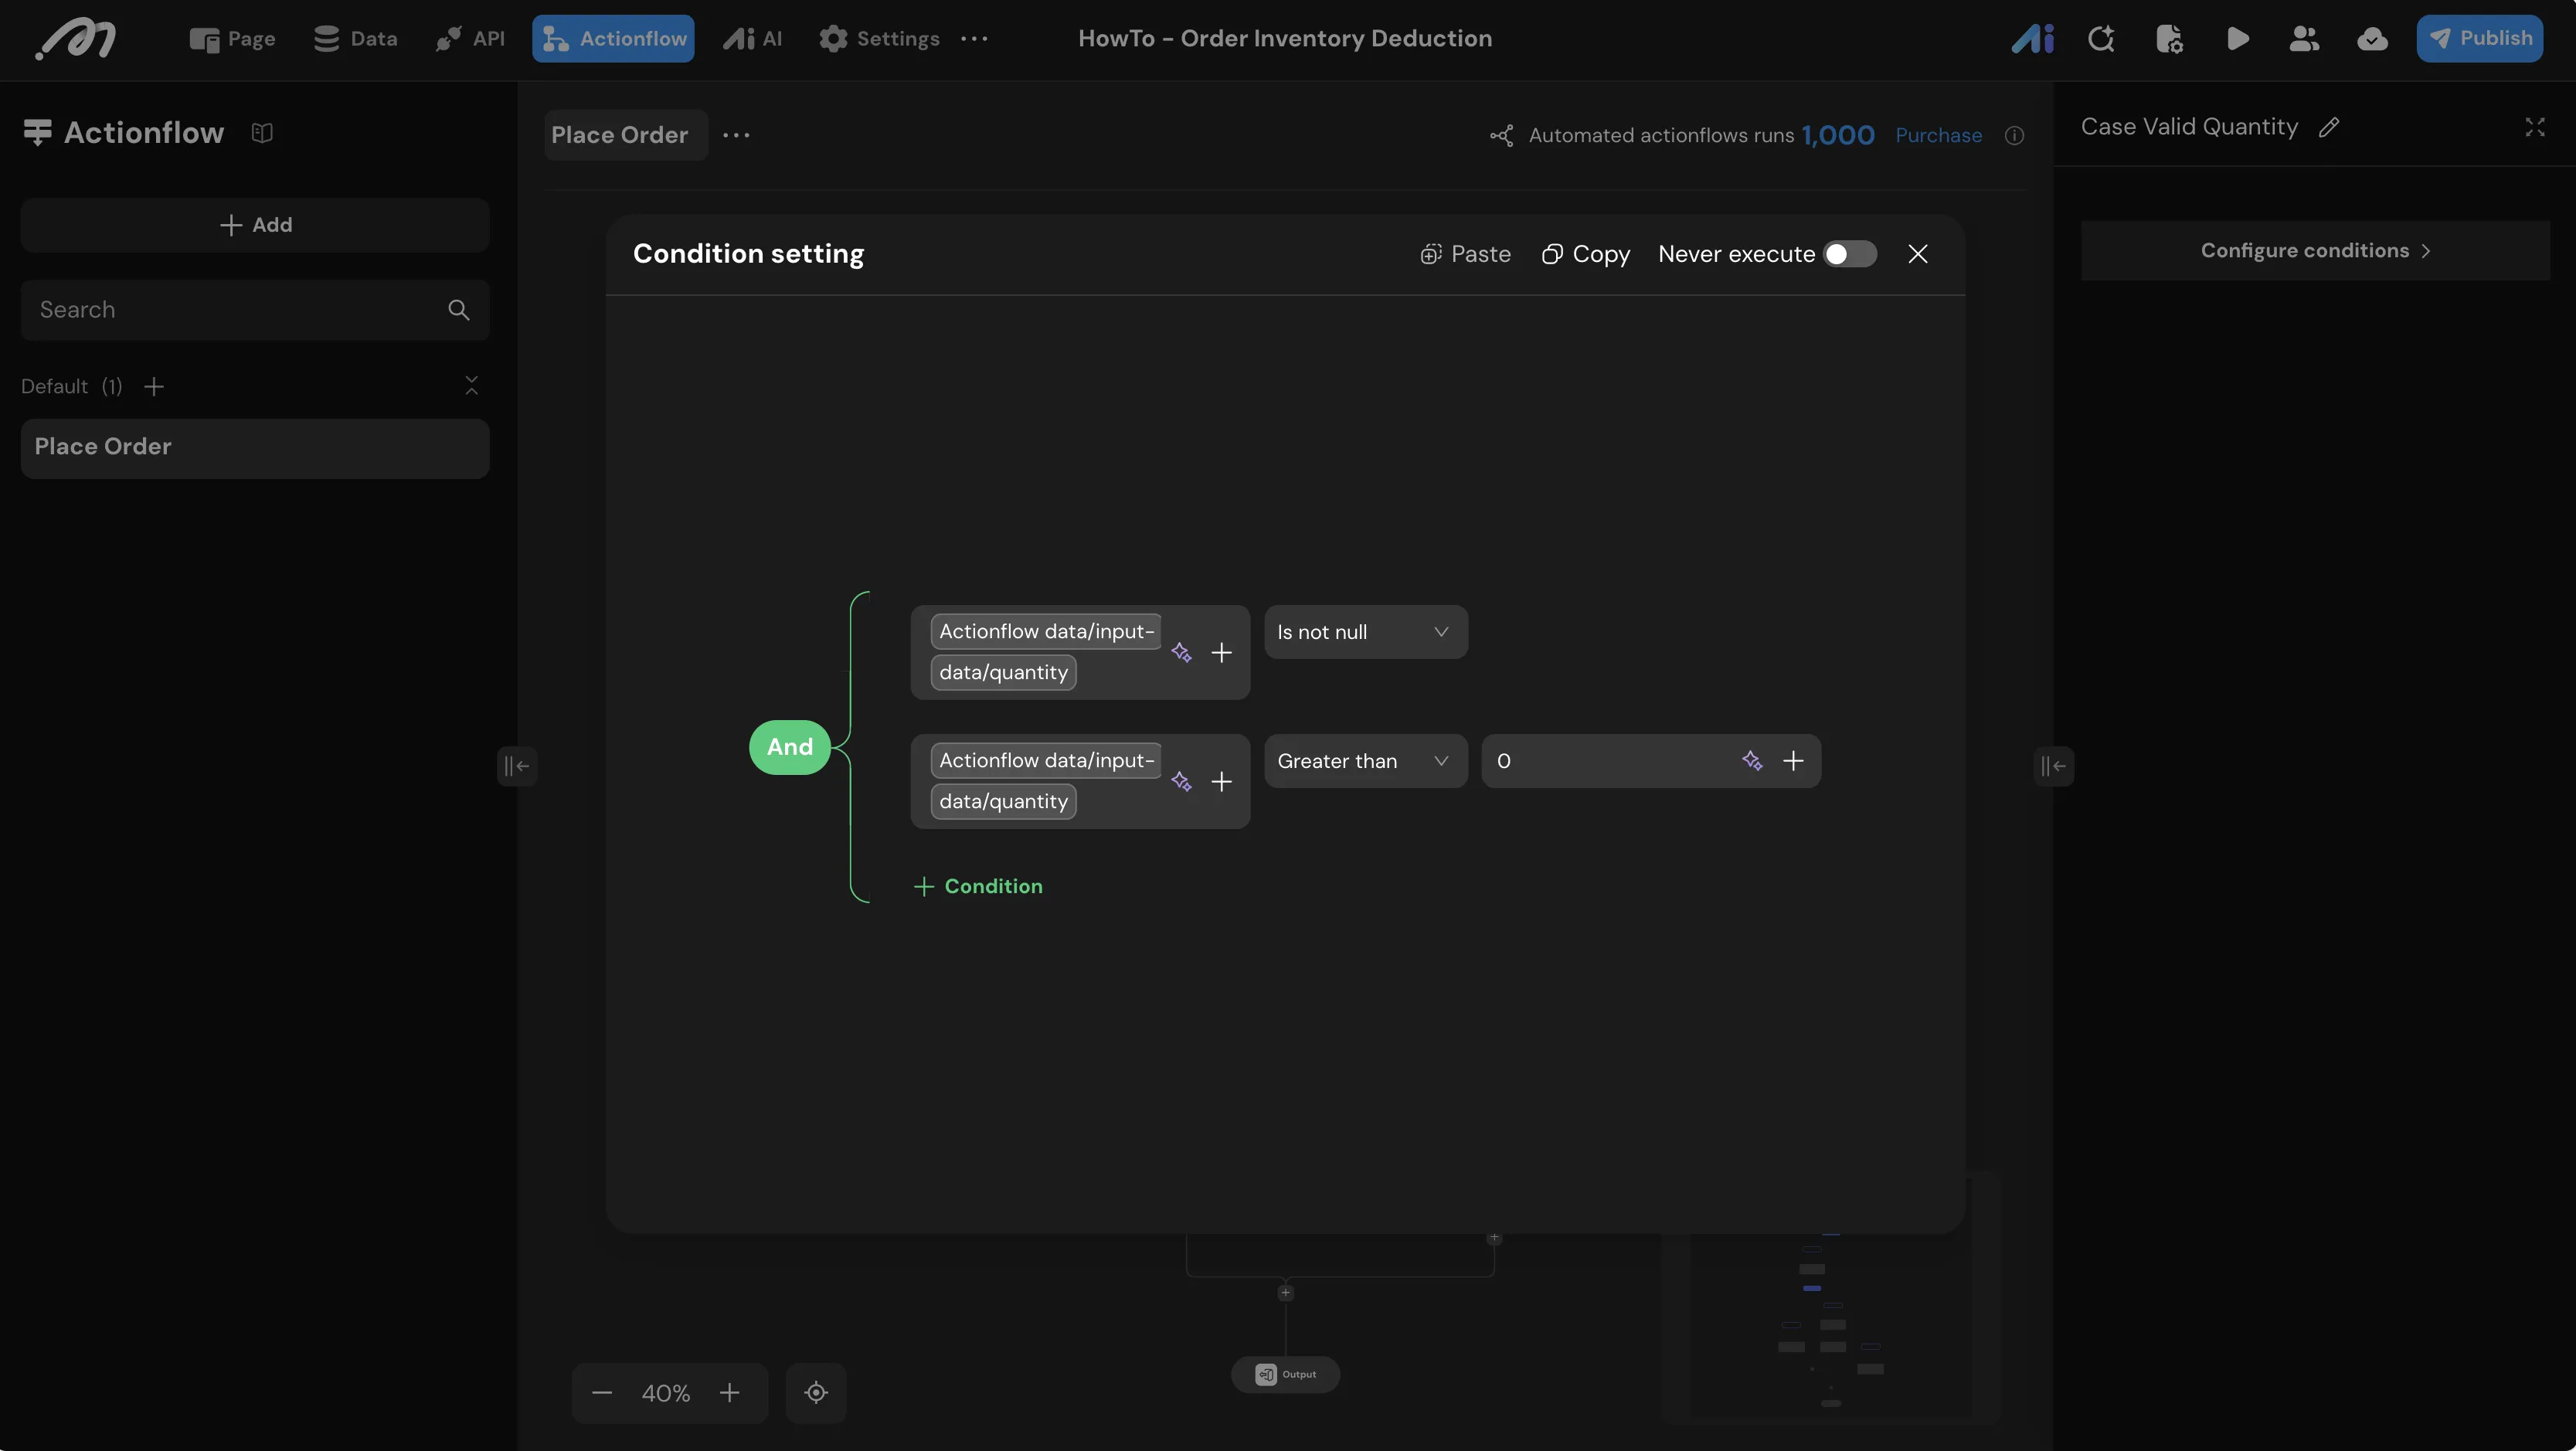Switch to the API tab
This screenshot has width=2576, height=1451.
coord(470,39)
